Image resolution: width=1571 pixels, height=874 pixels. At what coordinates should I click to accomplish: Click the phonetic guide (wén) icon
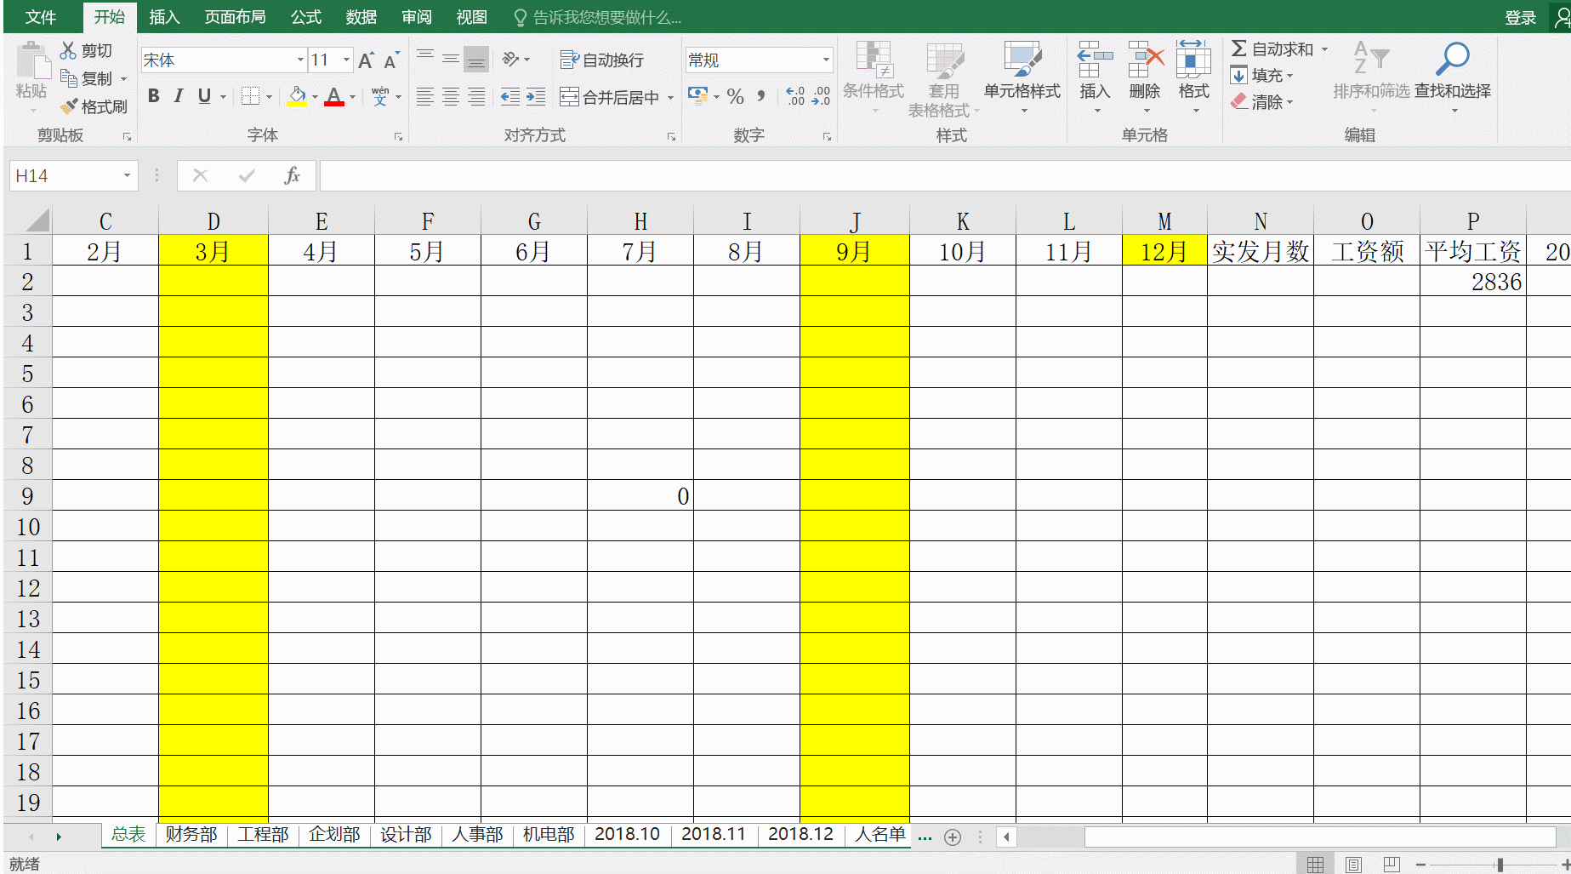coord(380,96)
